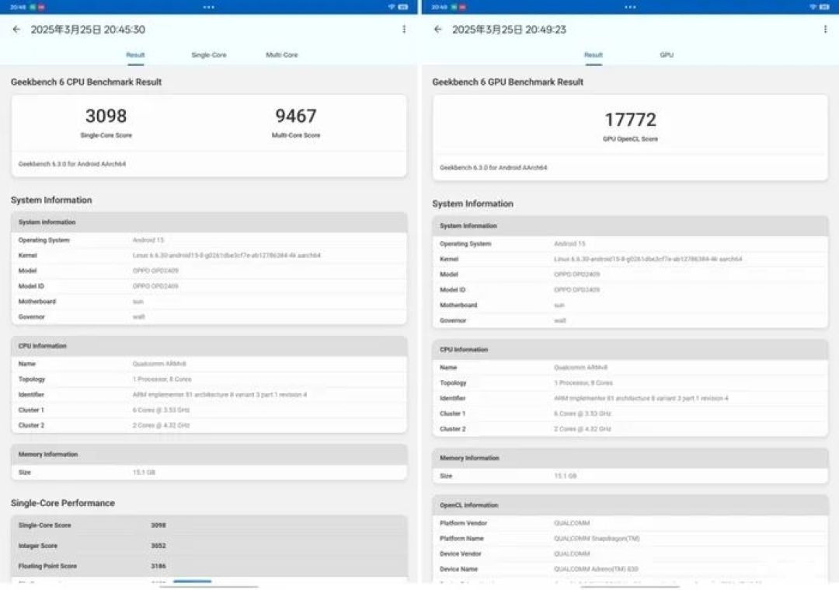Tap Device Vendor QUALCOMM value

tap(572, 554)
